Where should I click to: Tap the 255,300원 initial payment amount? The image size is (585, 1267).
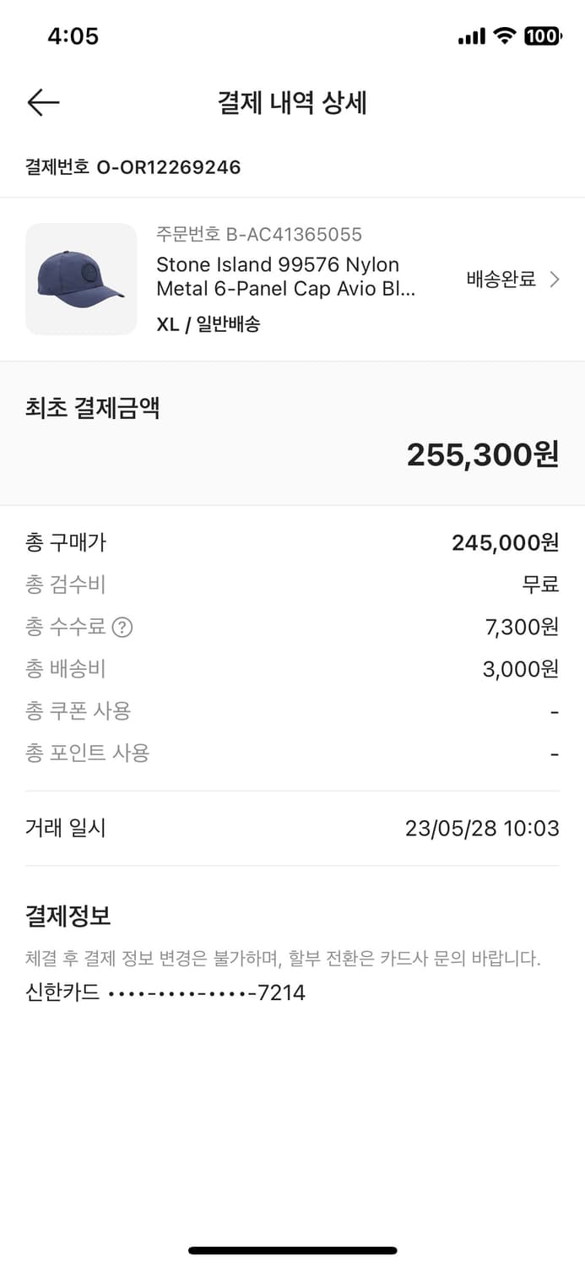pyautogui.click(x=482, y=455)
